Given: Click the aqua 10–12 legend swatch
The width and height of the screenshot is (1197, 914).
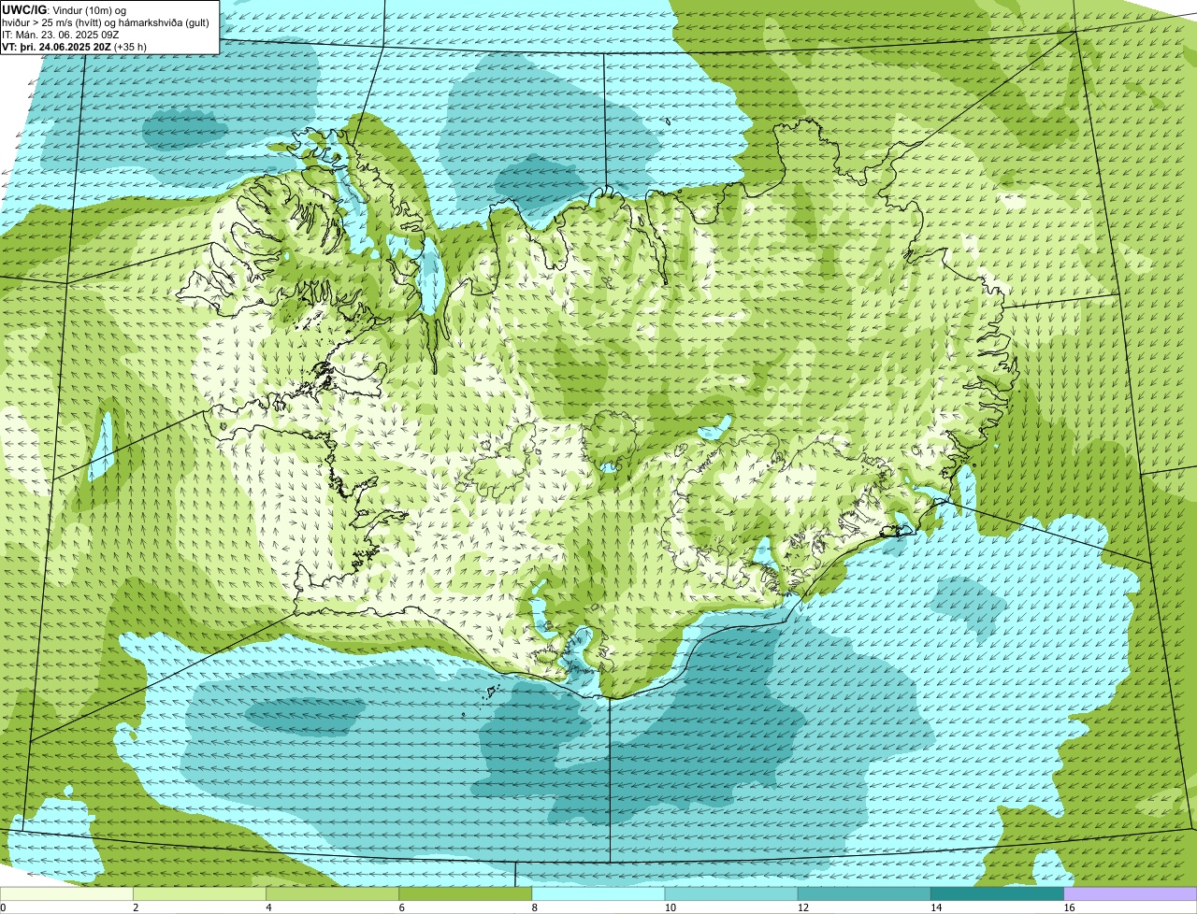Looking at the screenshot, I should [x=731, y=894].
